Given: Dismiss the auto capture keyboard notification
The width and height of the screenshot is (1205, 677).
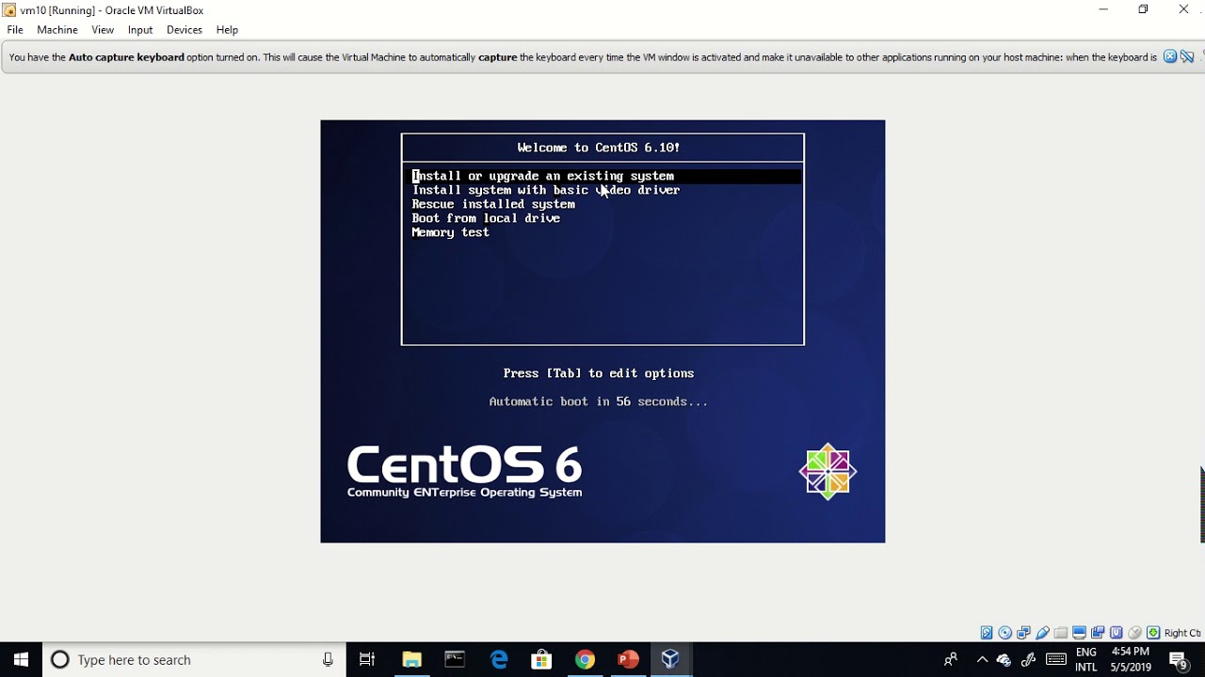Looking at the screenshot, I should click(x=1170, y=56).
